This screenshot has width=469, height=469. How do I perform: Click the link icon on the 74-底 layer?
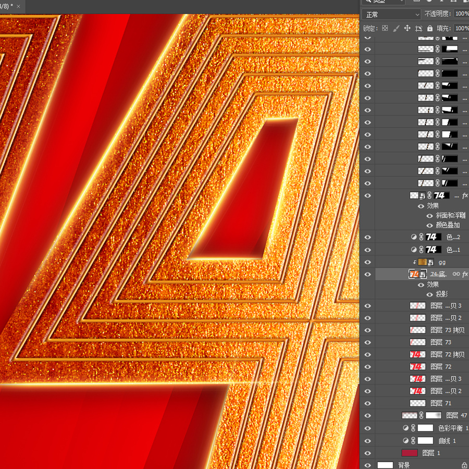(456, 274)
